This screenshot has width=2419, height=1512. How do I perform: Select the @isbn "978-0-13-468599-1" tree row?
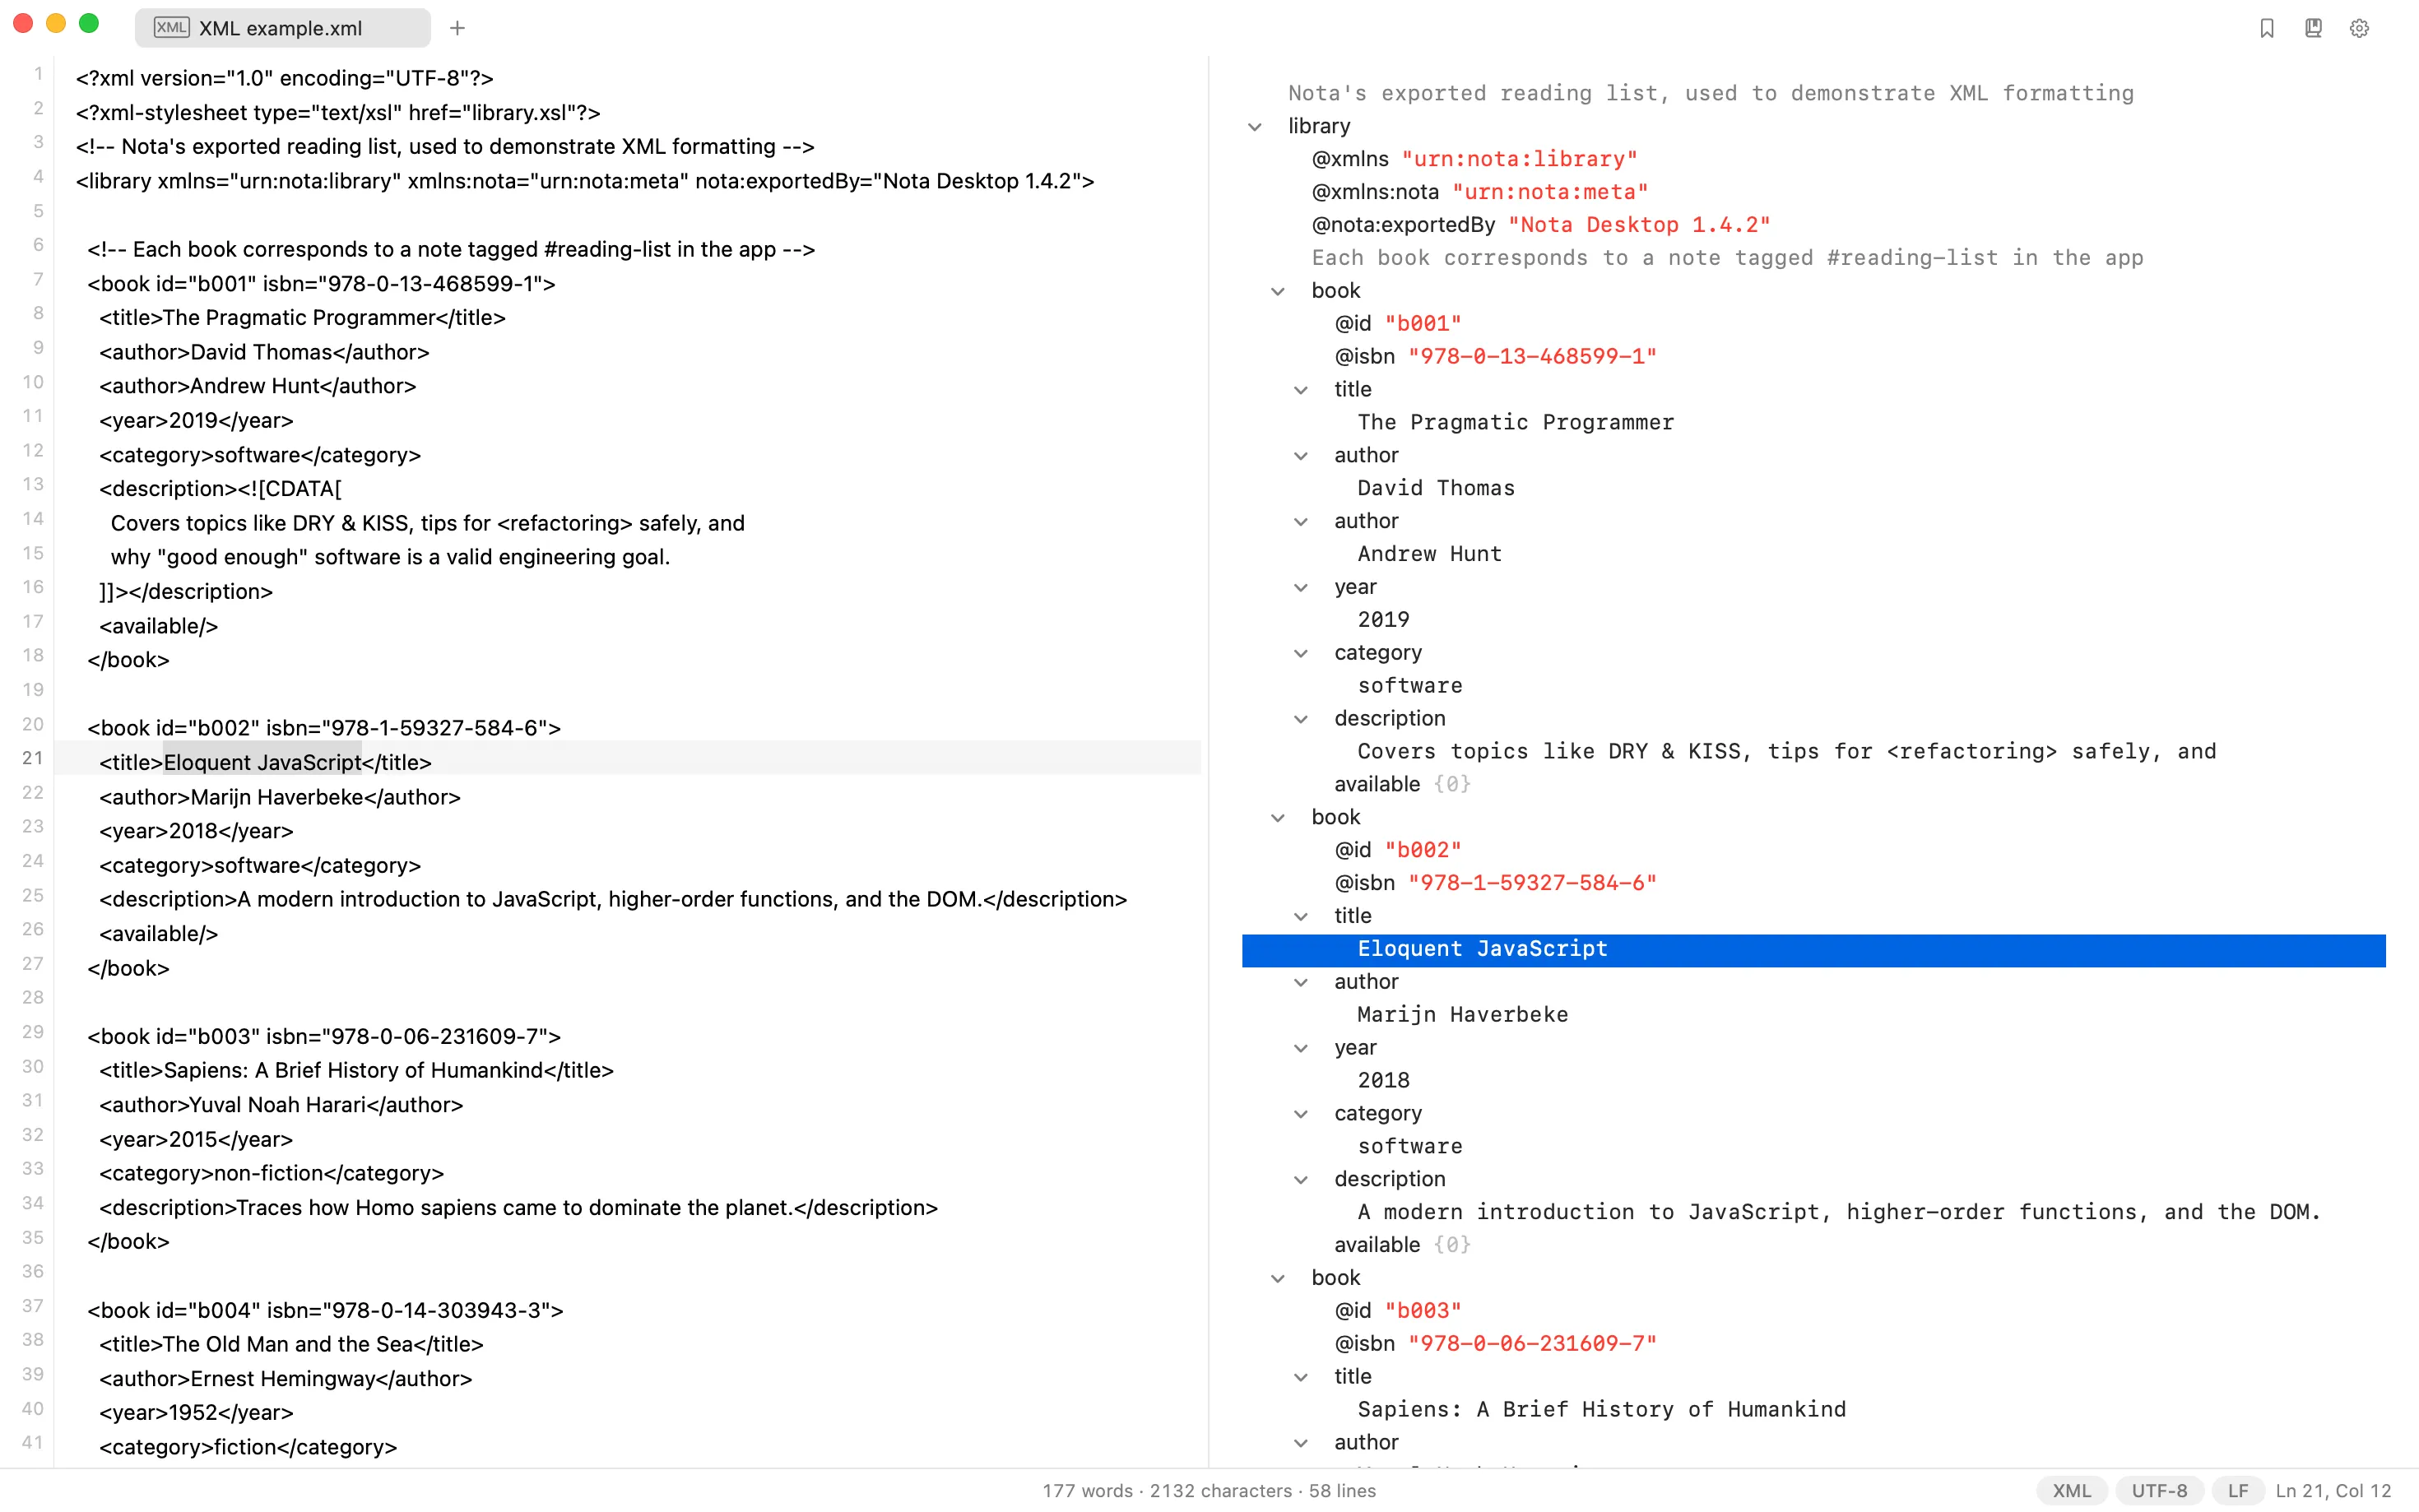pyautogui.click(x=1813, y=357)
